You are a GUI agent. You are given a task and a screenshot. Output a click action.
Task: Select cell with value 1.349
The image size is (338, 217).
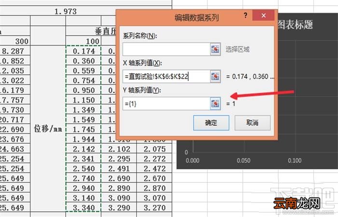click(x=84, y=109)
